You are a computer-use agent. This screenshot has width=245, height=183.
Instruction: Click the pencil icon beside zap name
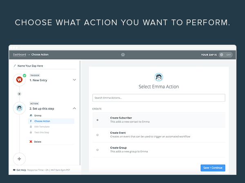pos(15,65)
